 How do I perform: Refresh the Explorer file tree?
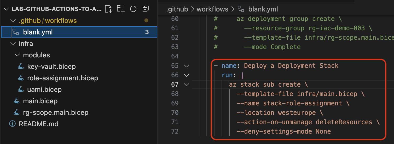[x=133, y=9]
